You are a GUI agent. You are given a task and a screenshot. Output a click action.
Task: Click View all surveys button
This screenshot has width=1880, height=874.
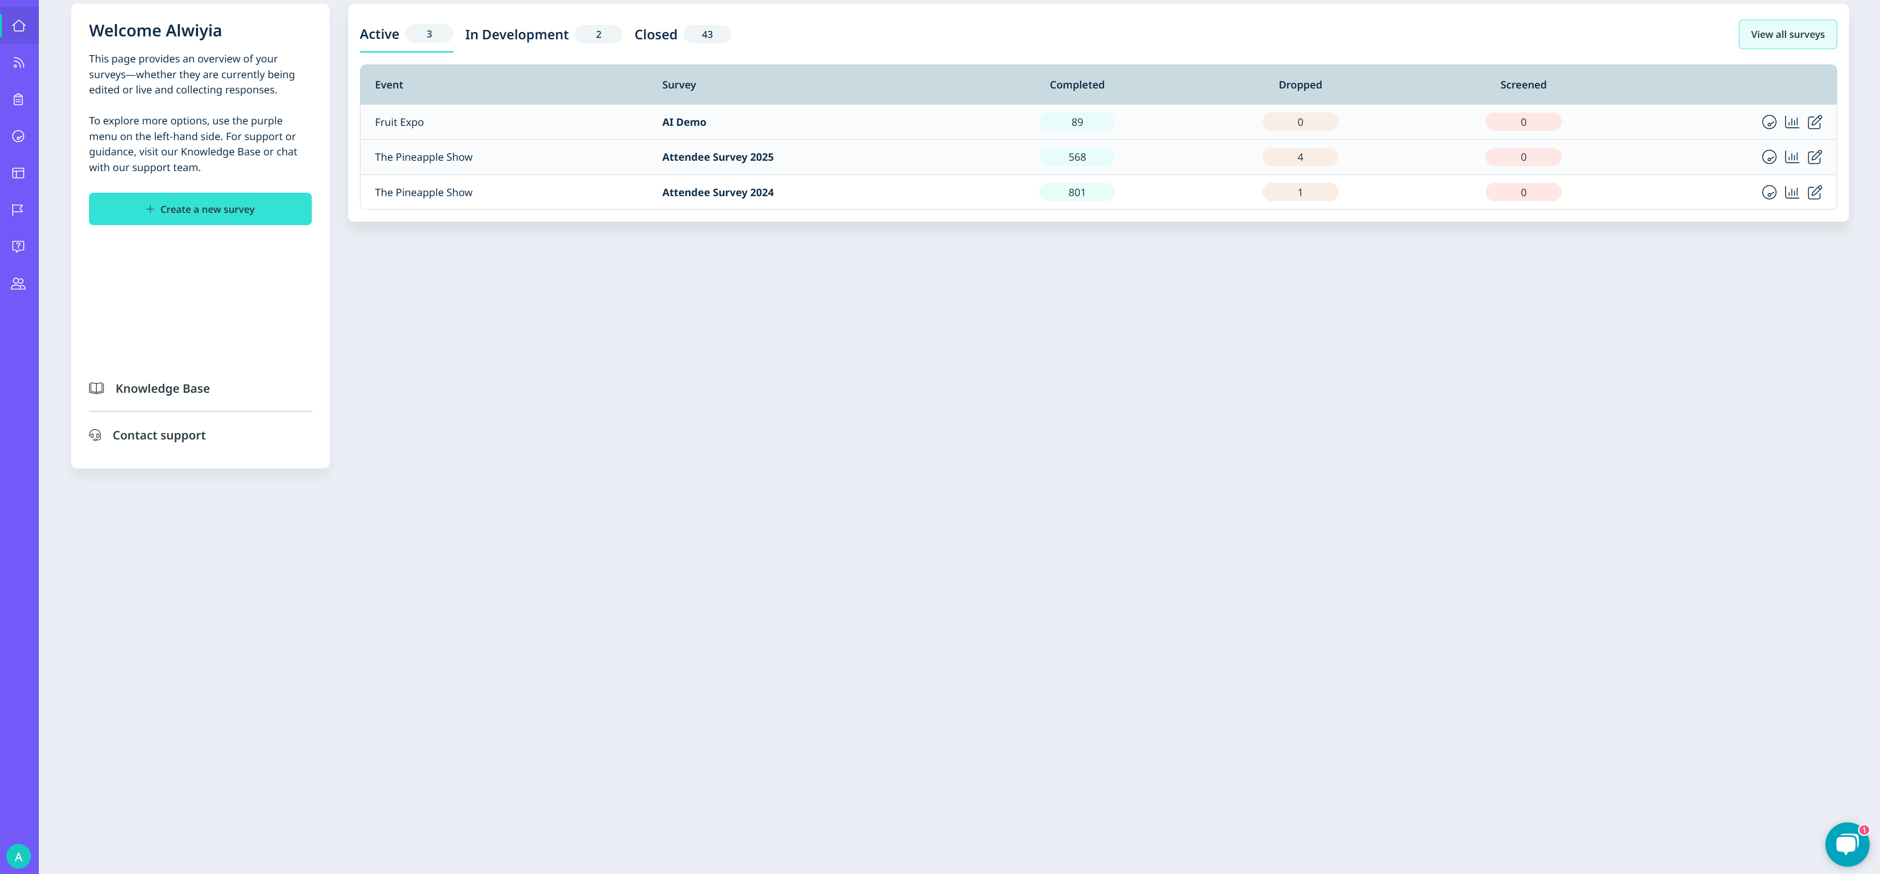tap(1788, 34)
